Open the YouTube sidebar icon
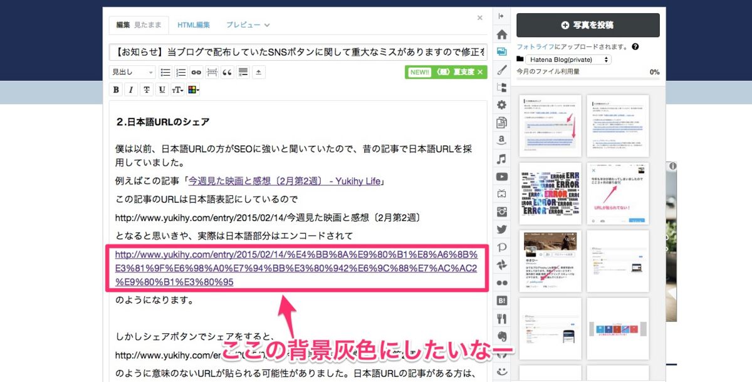 501,176
